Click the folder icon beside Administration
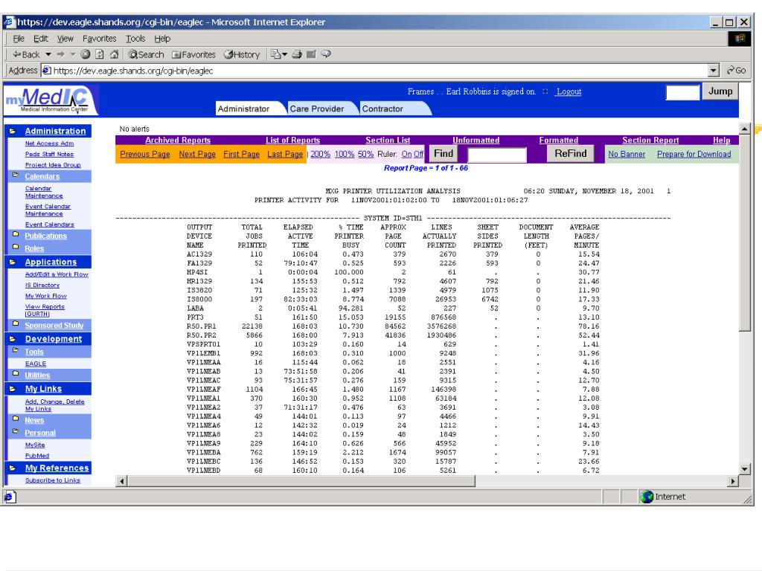The image size is (762, 571). pyautogui.click(x=13, y=131)
